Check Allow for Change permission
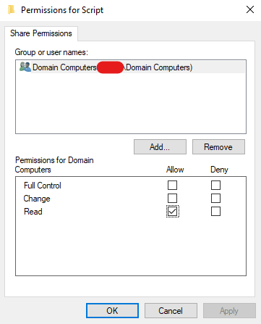The image size is (261, 324). click(x=172, y=199)
